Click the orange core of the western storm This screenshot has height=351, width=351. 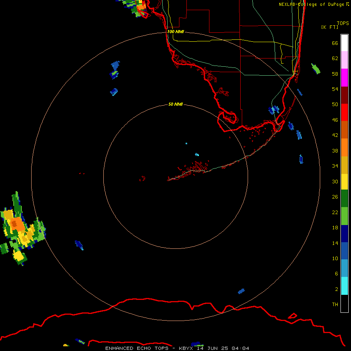coord(18,225)
